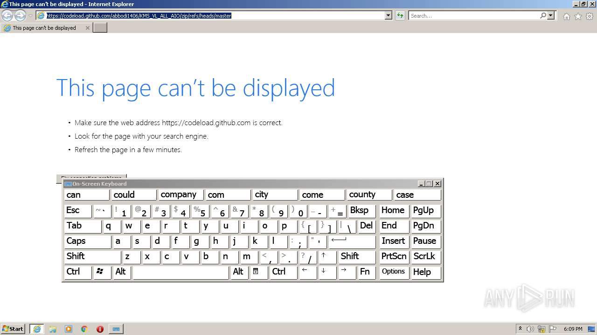Open the Opera taskbar icon
This screenshot has width=597, height=335.
click(100, 329)
